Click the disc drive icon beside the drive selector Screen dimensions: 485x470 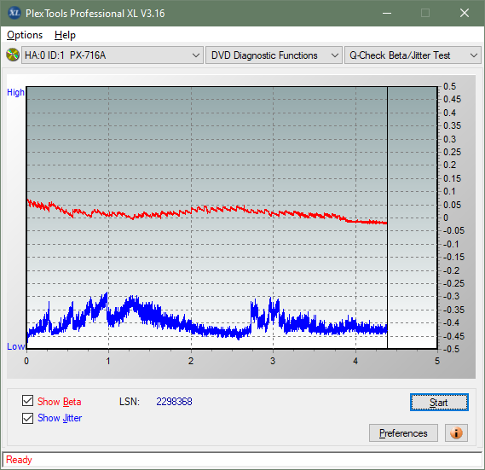[13, 55]
